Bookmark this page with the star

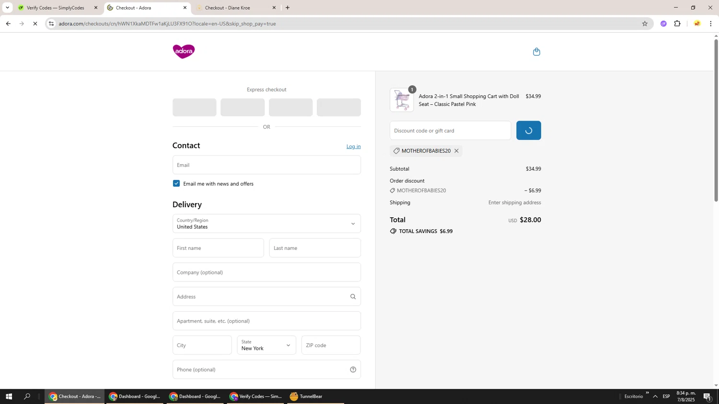(645, 23)
